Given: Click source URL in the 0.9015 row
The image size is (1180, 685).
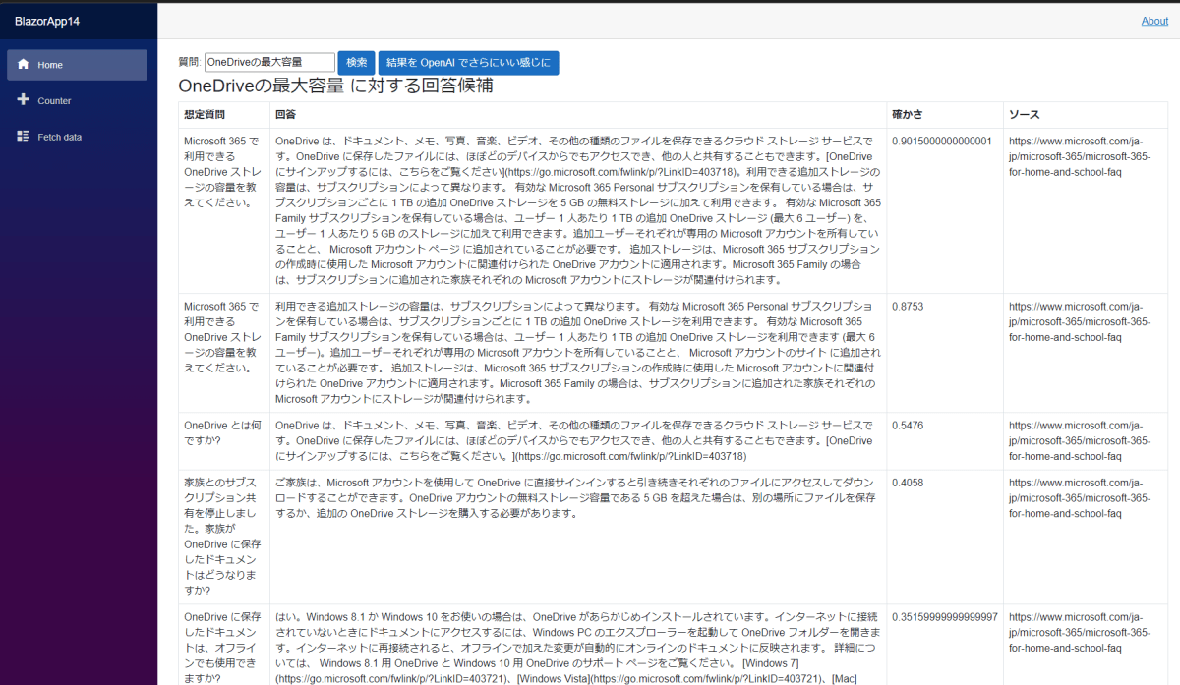Looking at the screenshot, I should pyautogui.click(x=1079, y=156).
